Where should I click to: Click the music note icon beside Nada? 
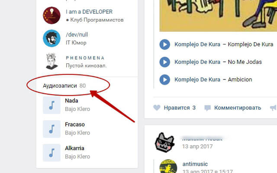(x=52, y=105)
